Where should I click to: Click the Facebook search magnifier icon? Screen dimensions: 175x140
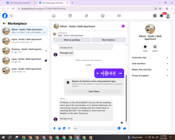[12, 16]
